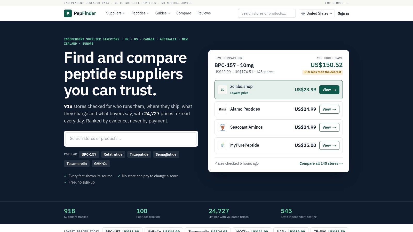The width and height of the screenshot is (413, 232).
Task: Click the zclabs.shop store name
Action: point(241,87)
